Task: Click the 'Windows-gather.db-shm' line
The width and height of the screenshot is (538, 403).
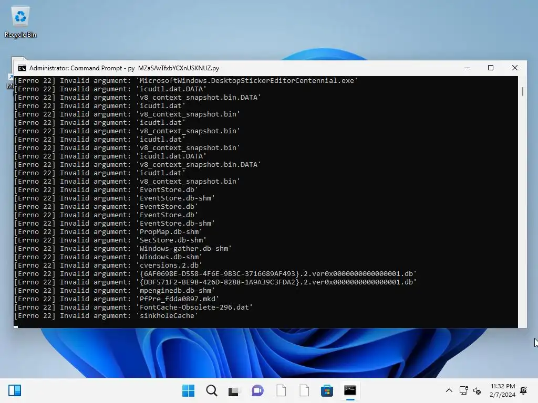Action: pos(122,248)
